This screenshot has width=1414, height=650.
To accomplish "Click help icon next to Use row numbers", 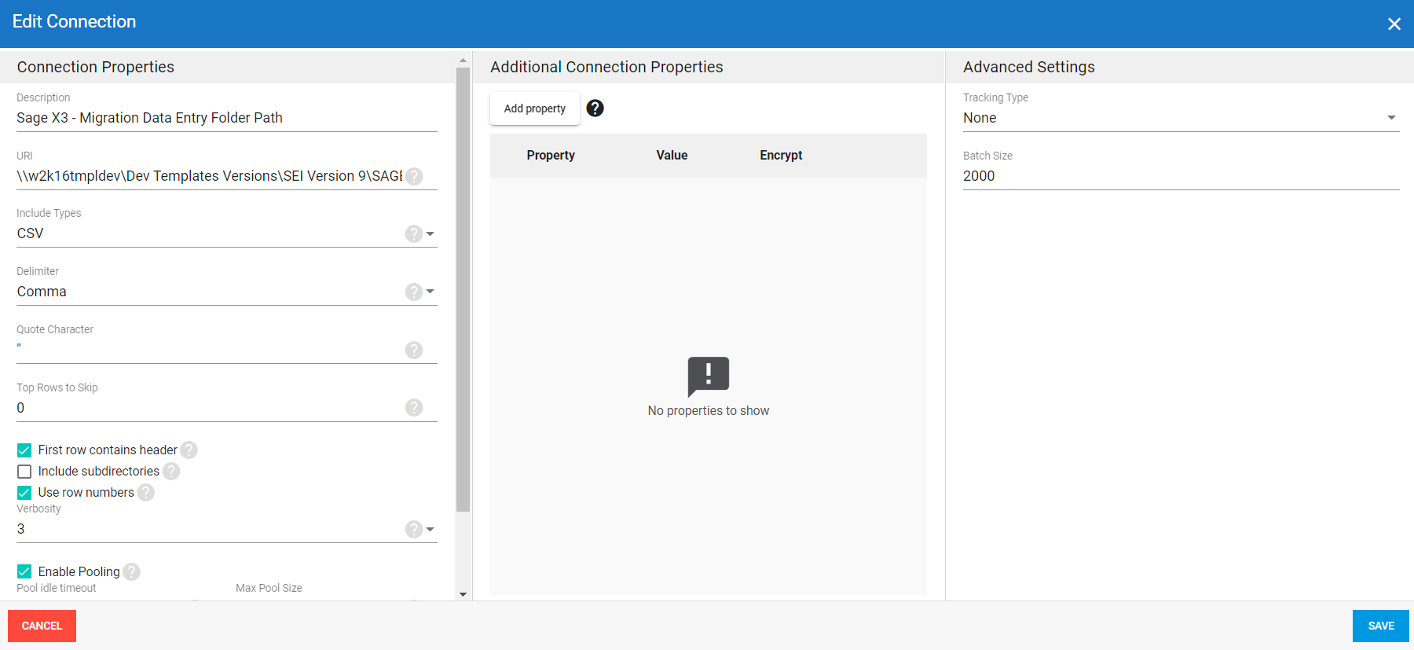I will (x=146, y=492).
